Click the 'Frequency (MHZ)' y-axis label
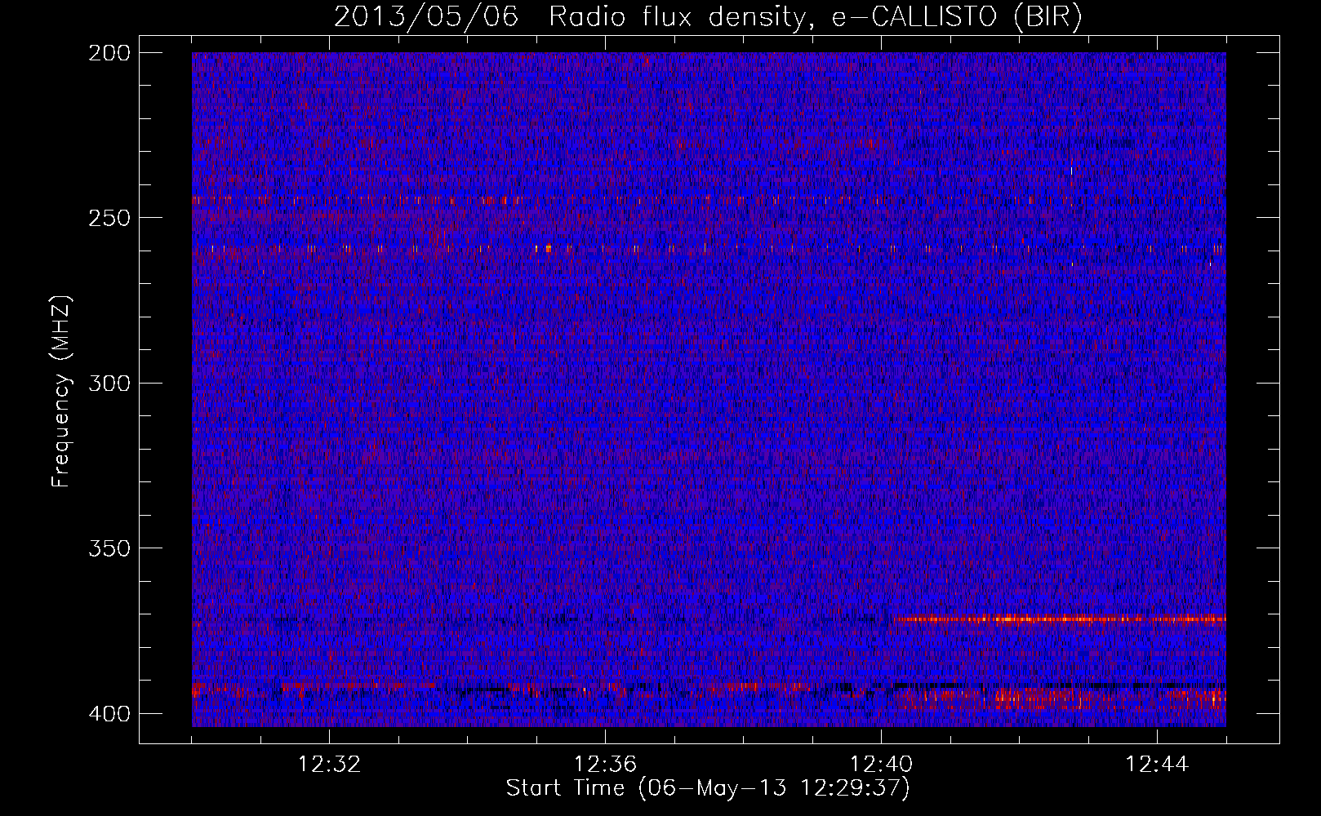Viewport: 1321px width, 816px height. tap(61, 392)
